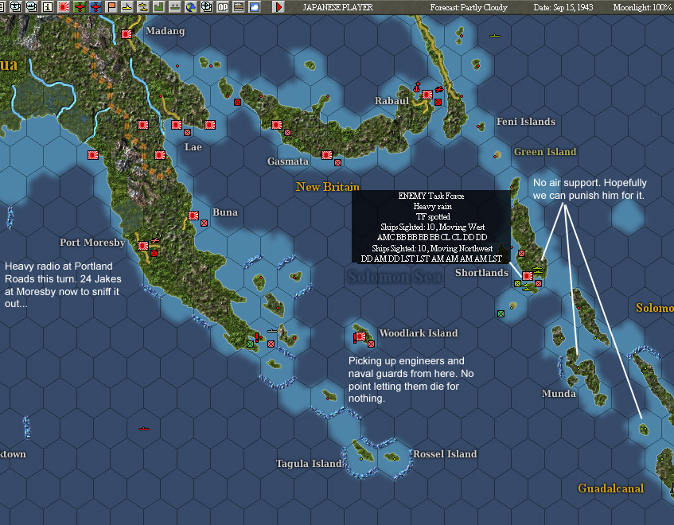
Task: Open the red plane on blue background list
Action: 95,7
